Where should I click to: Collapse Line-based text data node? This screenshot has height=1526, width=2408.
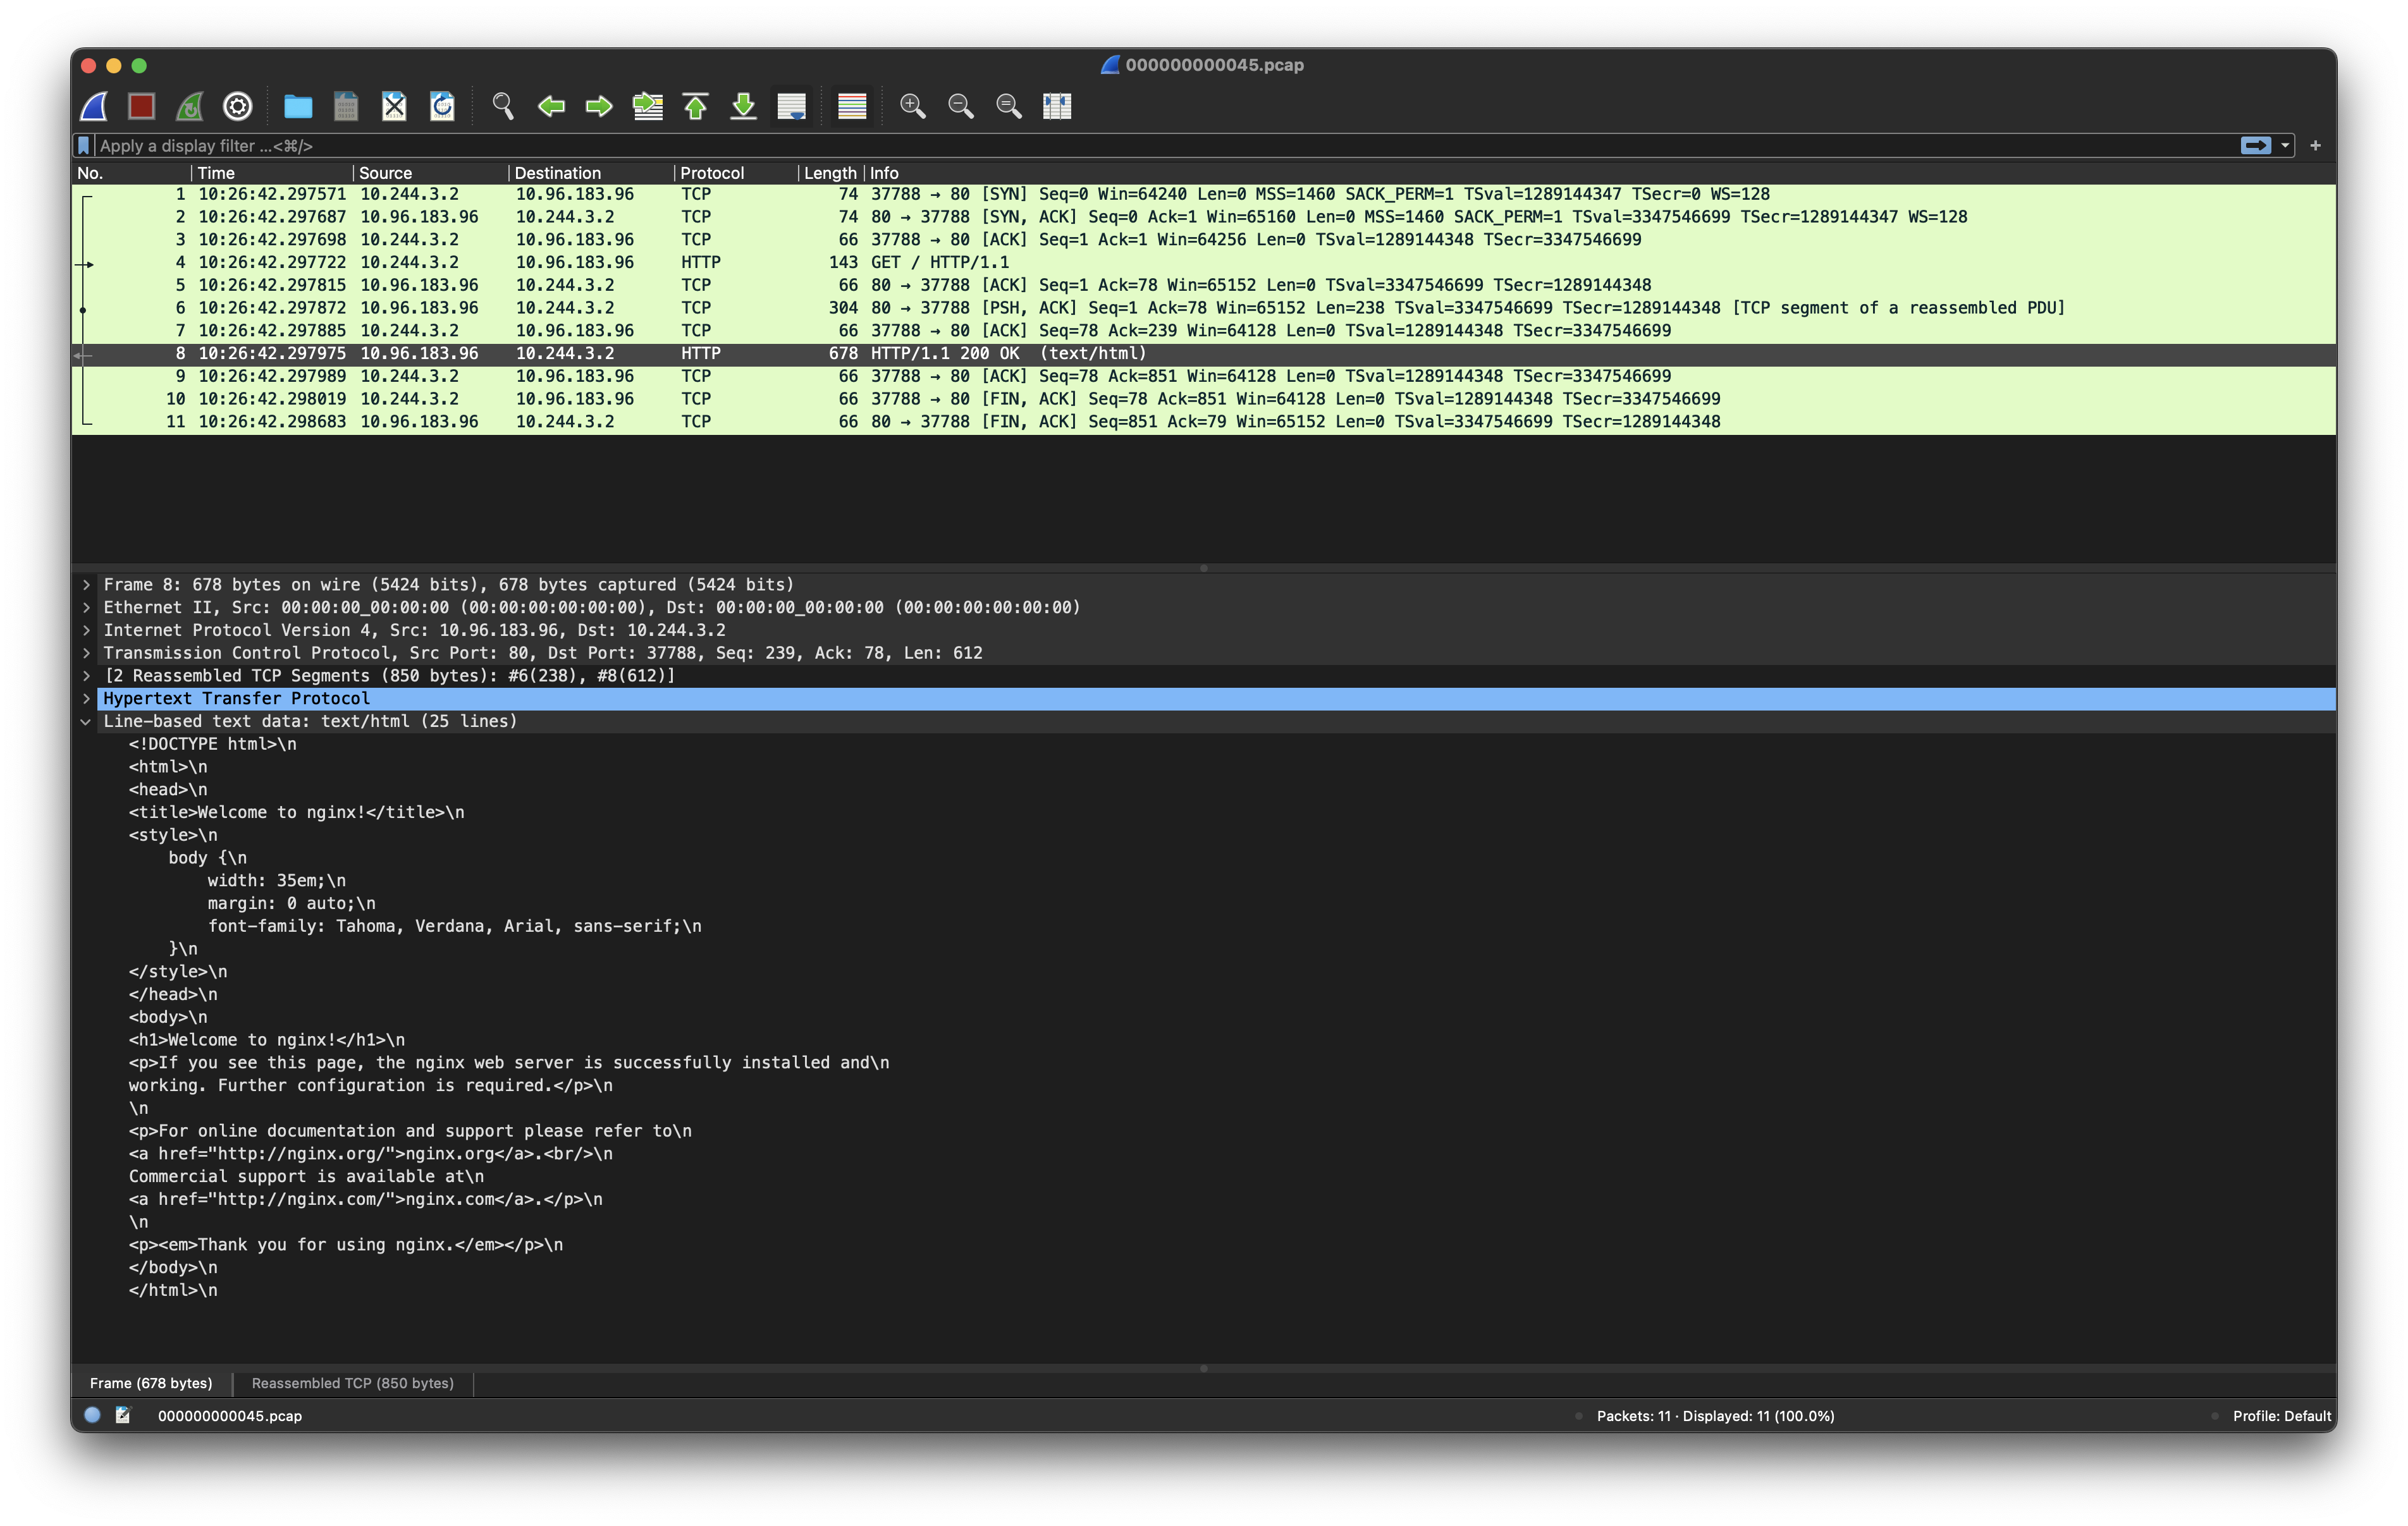(x=86, y=722)
